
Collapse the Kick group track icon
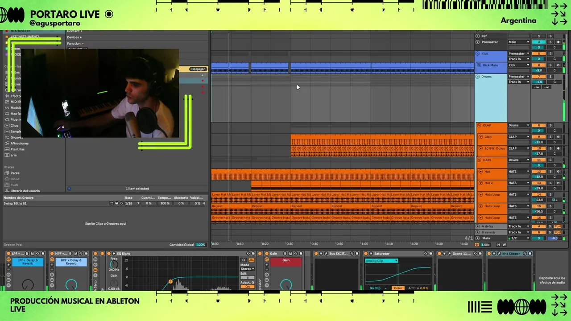pyautogui.click(x=478, y=53)
